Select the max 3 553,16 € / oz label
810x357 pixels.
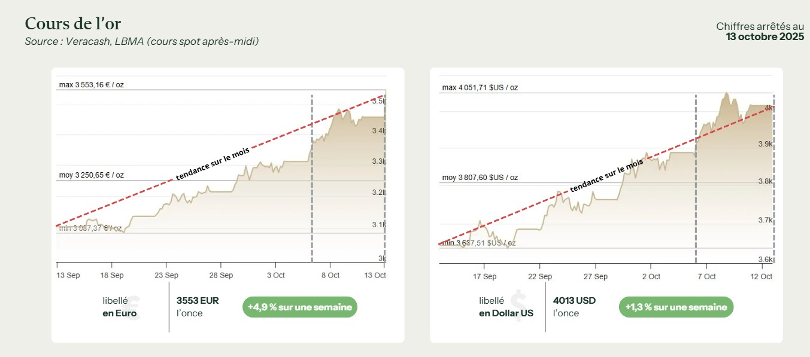[x=92, y=85]
